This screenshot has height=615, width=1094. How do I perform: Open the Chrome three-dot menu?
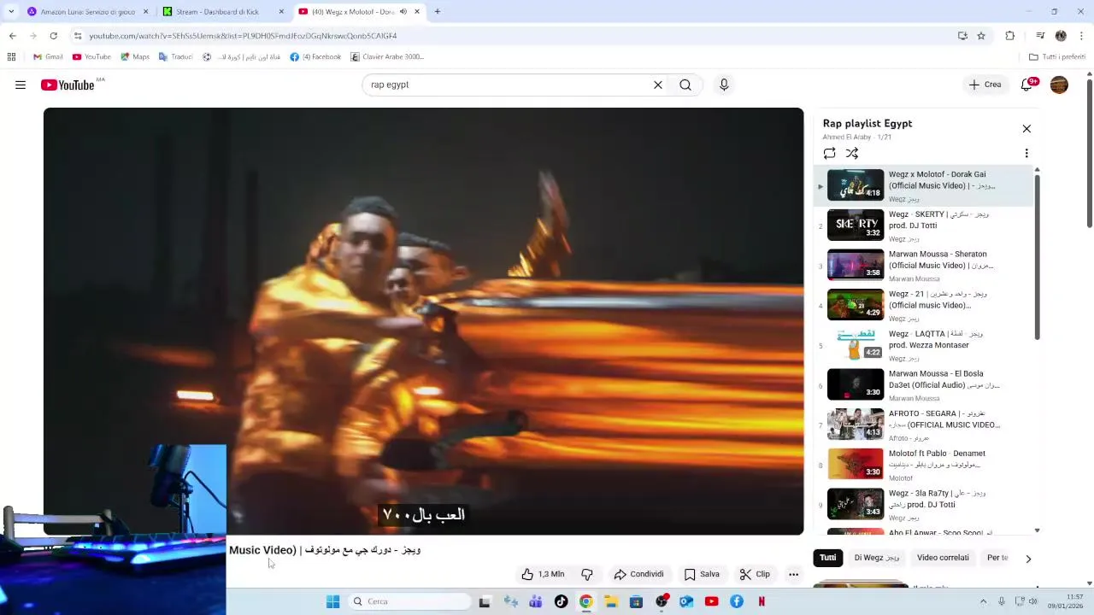click(x=1082, y=36)
